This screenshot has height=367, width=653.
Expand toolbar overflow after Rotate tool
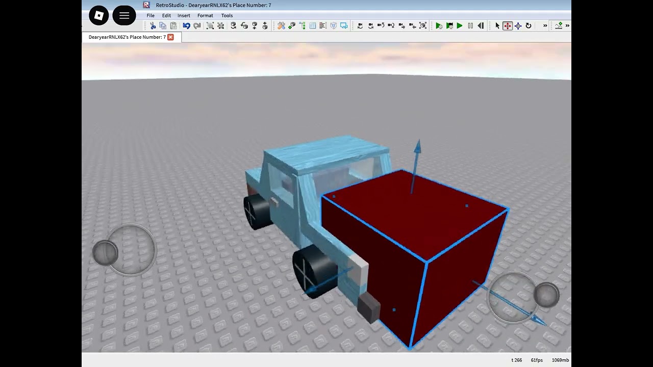click(545, 25)
